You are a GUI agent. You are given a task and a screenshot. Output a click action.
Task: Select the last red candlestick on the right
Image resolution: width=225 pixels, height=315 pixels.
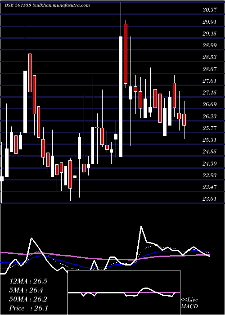[x=184, y=120]
